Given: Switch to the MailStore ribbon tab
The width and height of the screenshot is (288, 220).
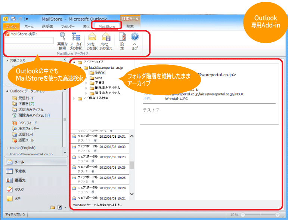Looking at the screenshot, I should click(107, 26).
